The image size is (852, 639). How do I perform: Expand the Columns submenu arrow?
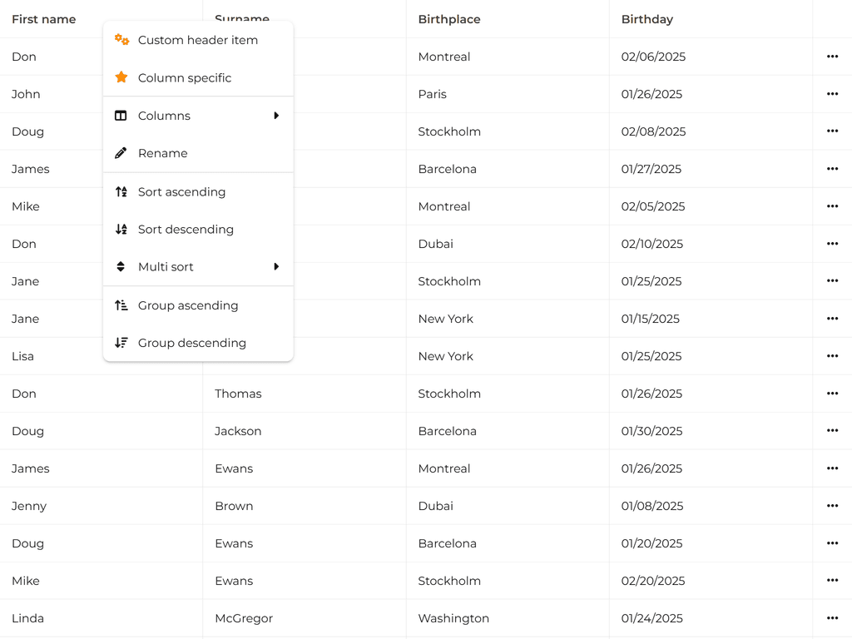pyautogui.click(x=276, y=116)
